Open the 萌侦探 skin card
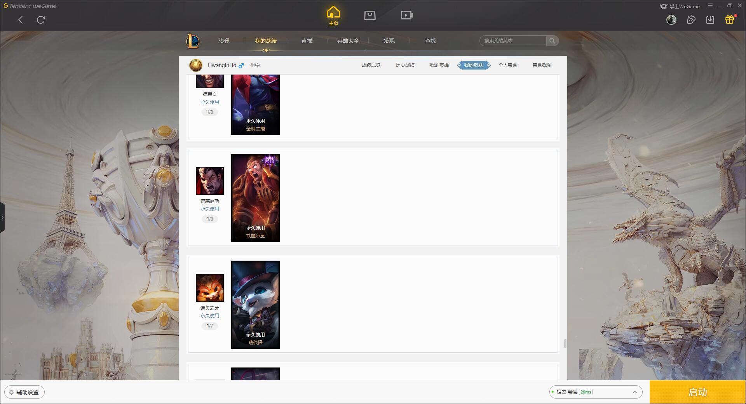Viewport: 746px width, 404px height. tap(255, 305)
